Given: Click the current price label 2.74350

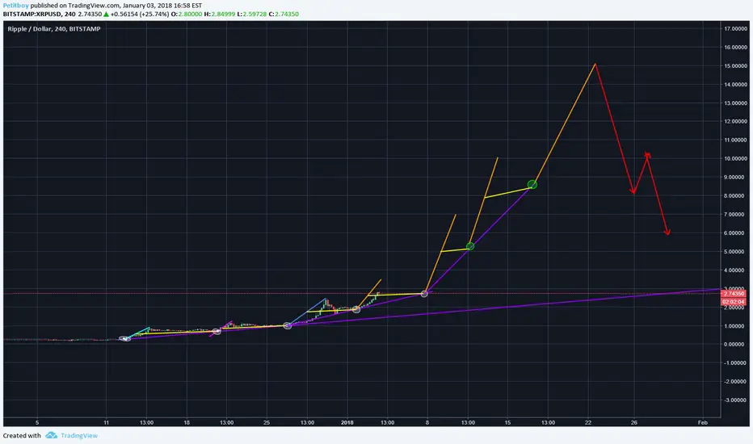Looking at the screenshot, I should click(x=734, y=293).
